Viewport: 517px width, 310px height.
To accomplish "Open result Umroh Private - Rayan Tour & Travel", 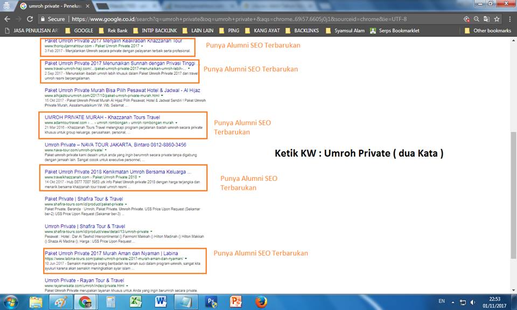I will 85,280.
